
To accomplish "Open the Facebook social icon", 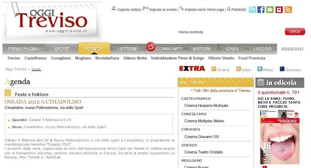I will click(x=261, y=10).
